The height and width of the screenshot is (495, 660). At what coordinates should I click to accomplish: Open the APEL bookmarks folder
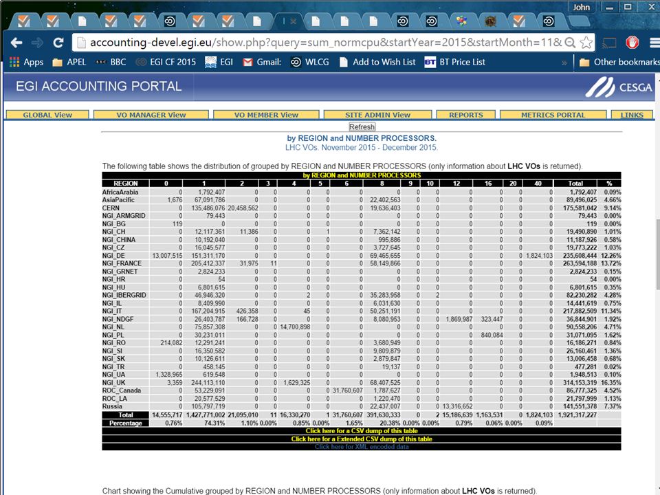pos(69,63)
